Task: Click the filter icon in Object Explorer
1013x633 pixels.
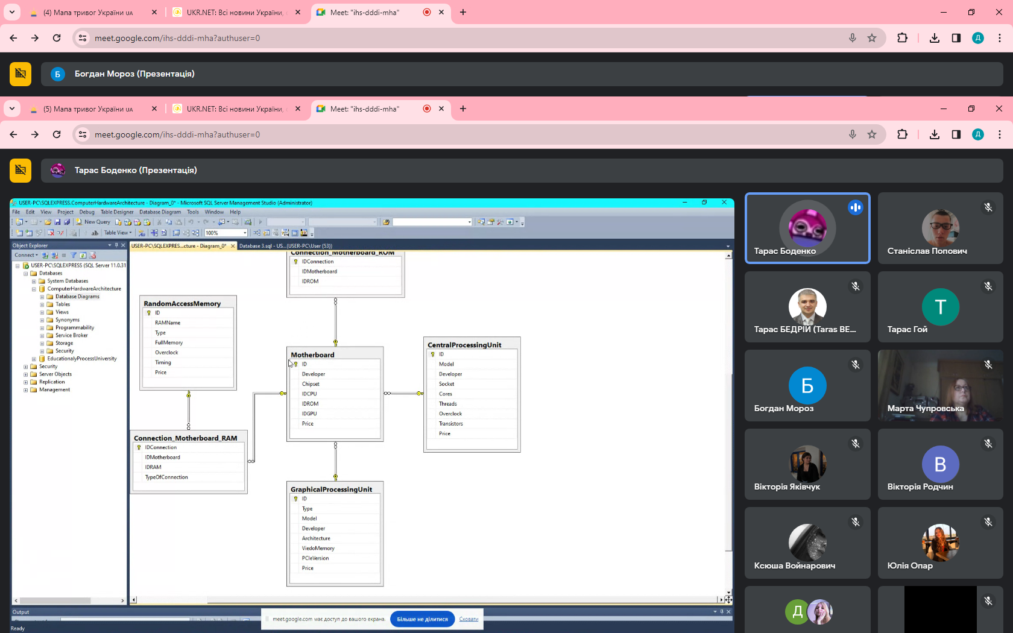Action: pos(74,255)
